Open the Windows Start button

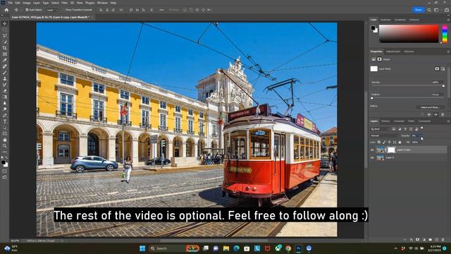[x=142, y=248]
